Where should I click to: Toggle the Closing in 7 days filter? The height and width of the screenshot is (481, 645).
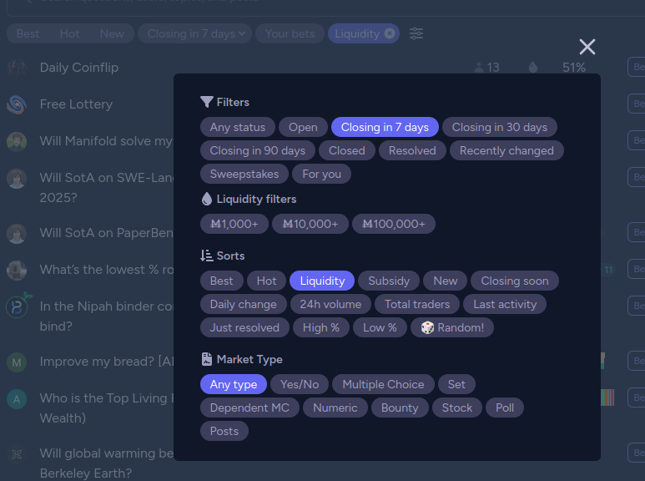[385, 127]
